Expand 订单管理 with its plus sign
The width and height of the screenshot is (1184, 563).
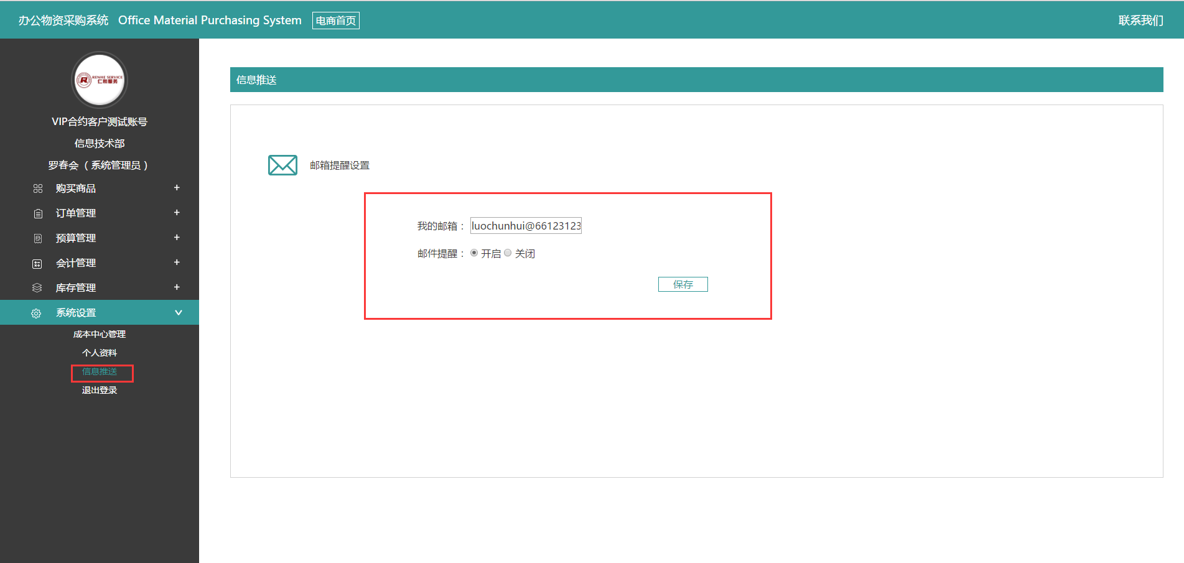(177, 213)
